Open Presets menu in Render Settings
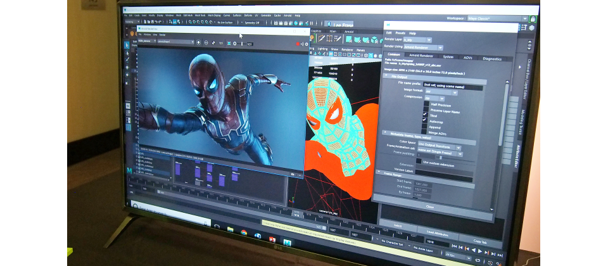The image size is (608, 266). pos(400,33)
